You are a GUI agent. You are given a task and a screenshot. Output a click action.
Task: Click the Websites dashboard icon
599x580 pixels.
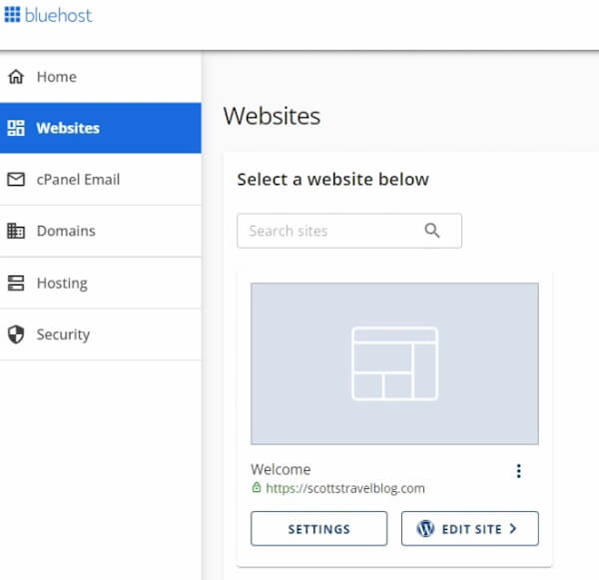tap(16, 128)
